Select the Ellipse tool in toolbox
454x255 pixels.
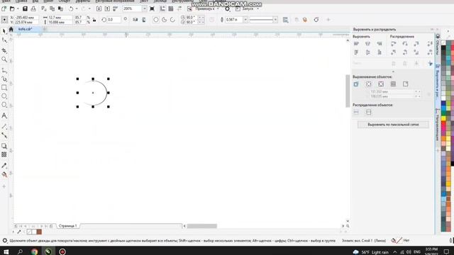point(4,96)
